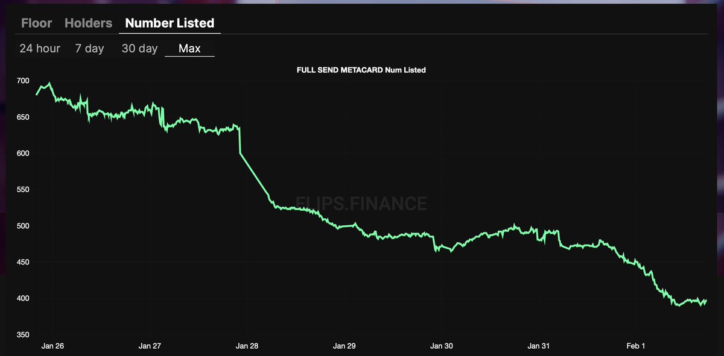Screen dimensions: 724x356
Task: Click the Jan 28 date label
Action: 247,346
